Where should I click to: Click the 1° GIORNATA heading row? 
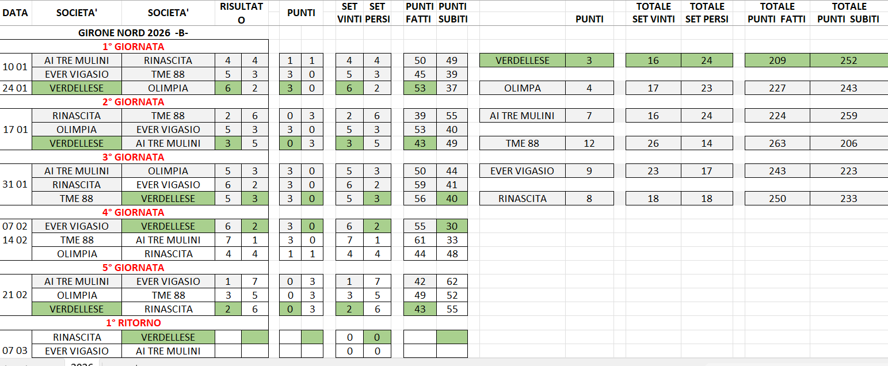pos(134,47)
